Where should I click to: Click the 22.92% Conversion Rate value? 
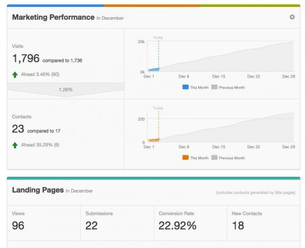click(177, 226)
